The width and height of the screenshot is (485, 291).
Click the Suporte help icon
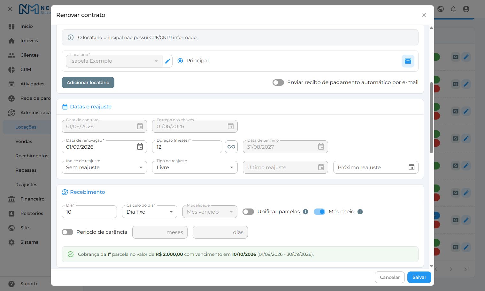12,284
